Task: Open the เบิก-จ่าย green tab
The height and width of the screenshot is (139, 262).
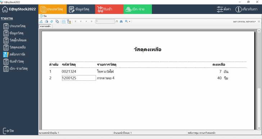Action: (138, 9)
